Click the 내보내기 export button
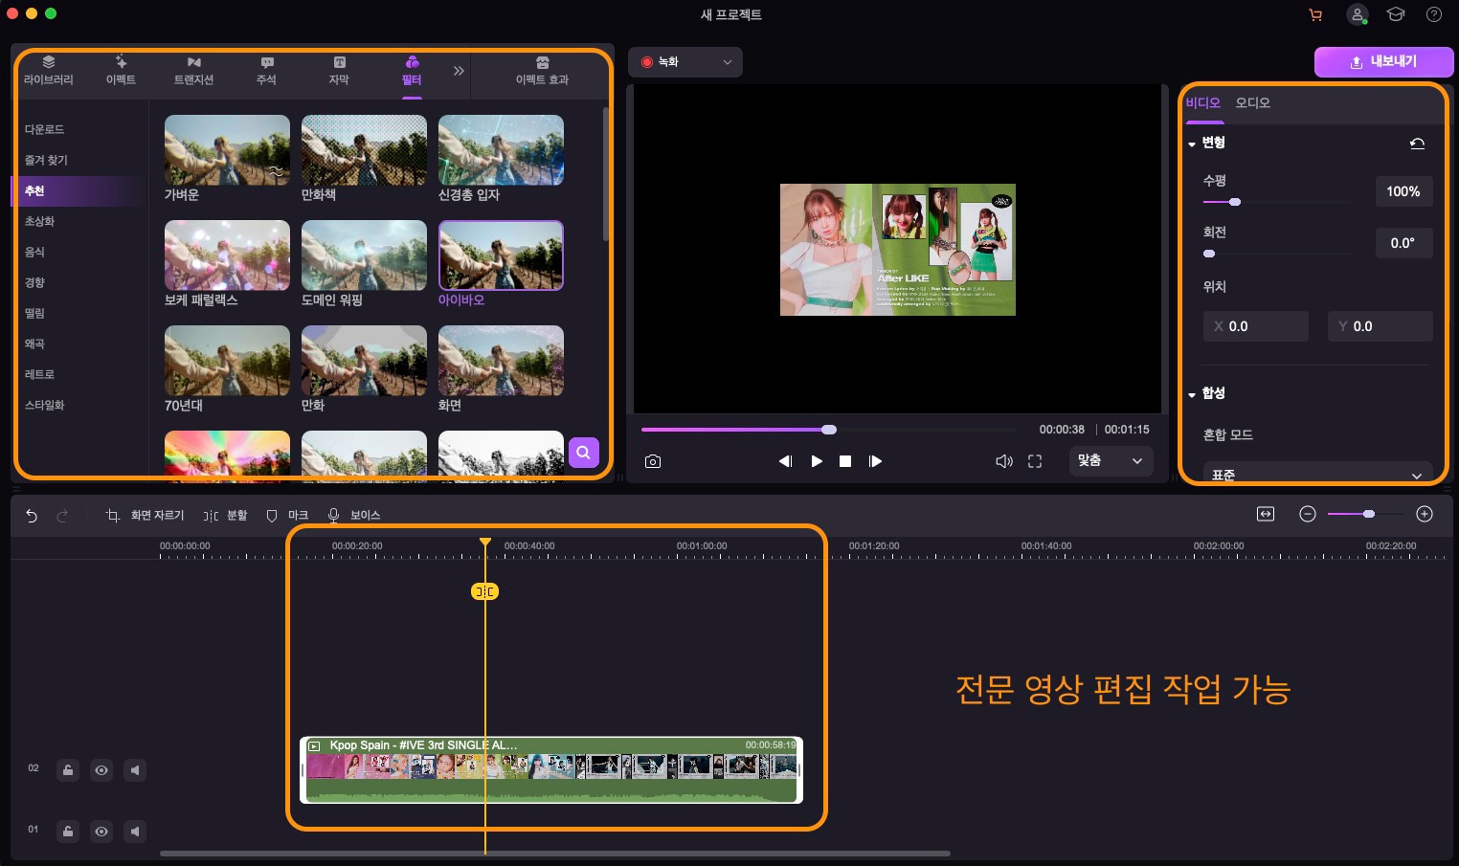This screenshot has height=866, width=1459. point(1383,62)
